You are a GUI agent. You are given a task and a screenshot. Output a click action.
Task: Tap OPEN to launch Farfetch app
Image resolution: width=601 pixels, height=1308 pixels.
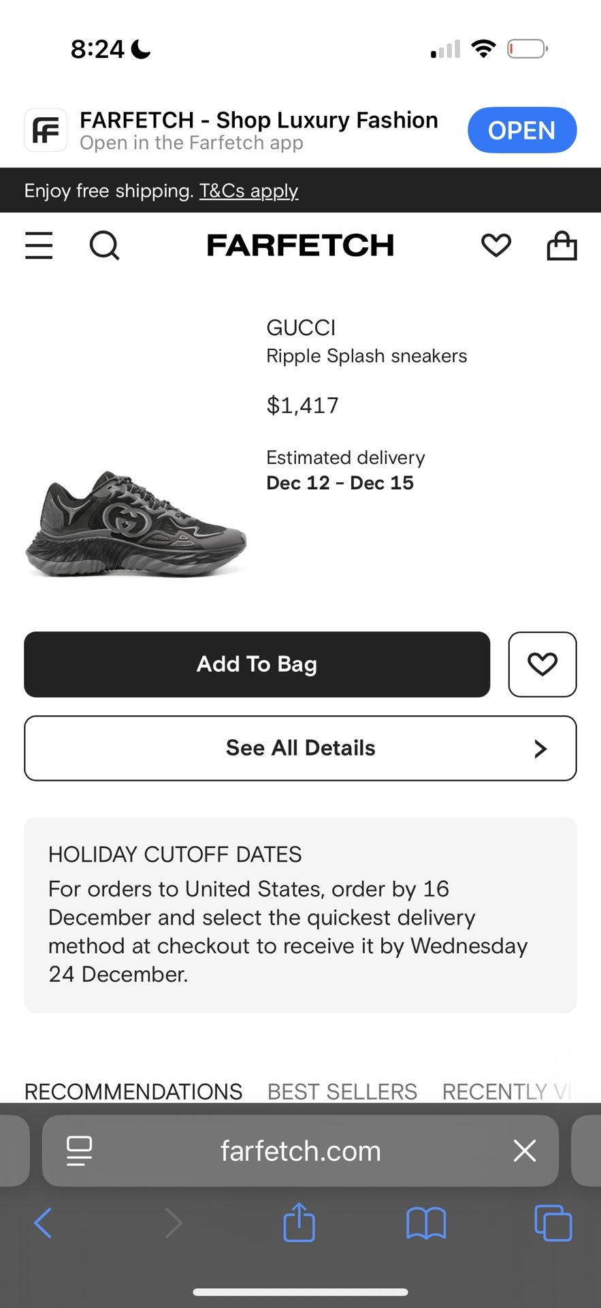point(521,130)
